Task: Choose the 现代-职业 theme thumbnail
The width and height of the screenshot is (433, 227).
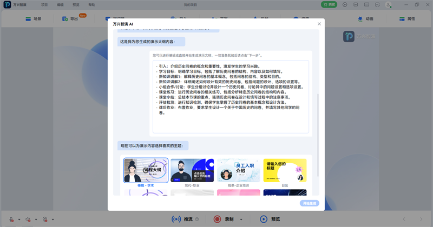Action: pyautogui.click(x=192, y=171)
